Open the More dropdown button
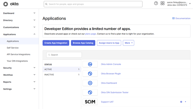The width and height of the screenshot is (193, 109). point(128,43)
